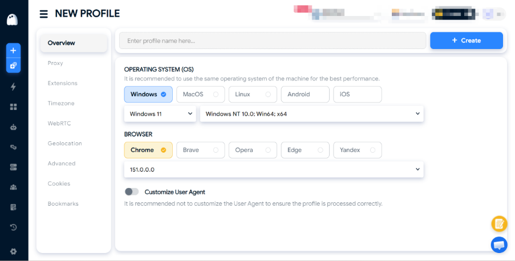Open the orange notes floating button
This screenshot has height=261, width=515.
pos(499,224)
